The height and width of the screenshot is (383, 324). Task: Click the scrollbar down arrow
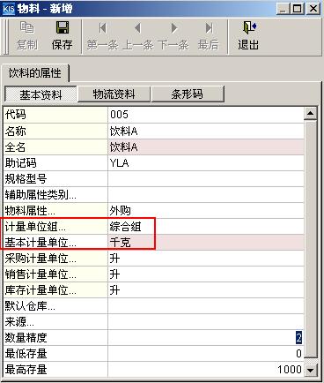click(x=310, y=370)
